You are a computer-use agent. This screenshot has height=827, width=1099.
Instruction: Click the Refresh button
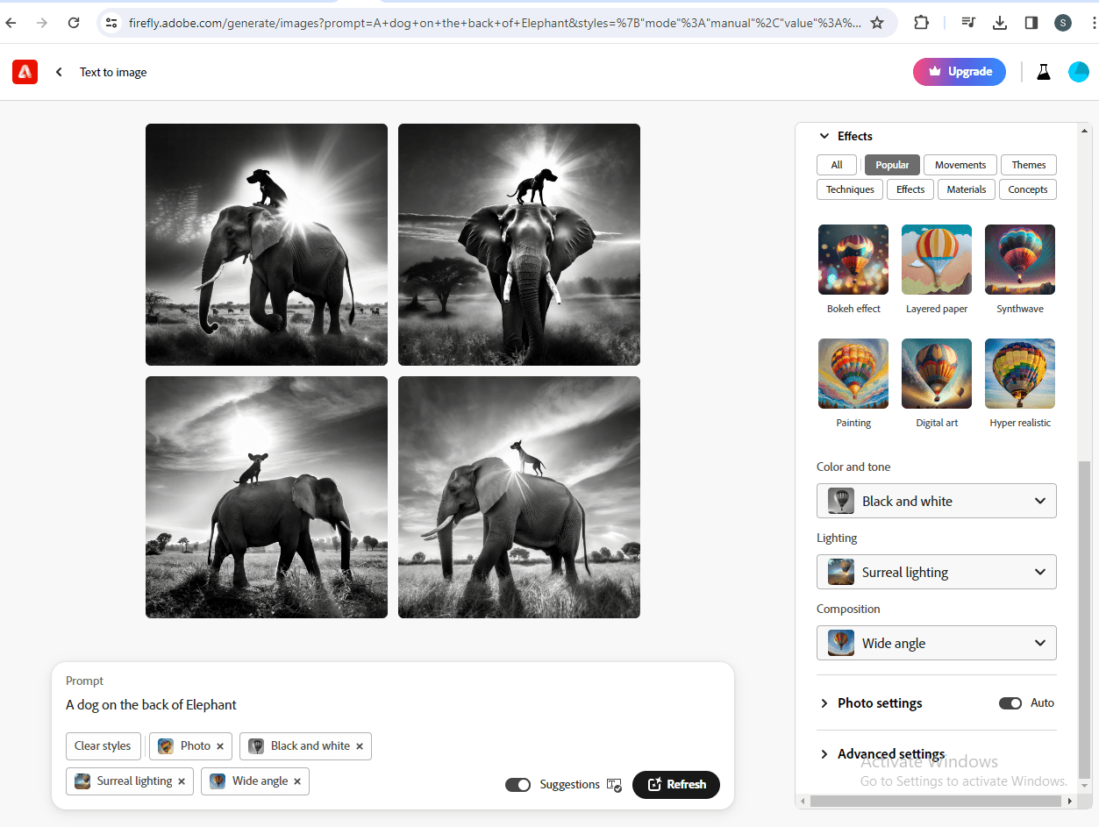pos(675,785)
